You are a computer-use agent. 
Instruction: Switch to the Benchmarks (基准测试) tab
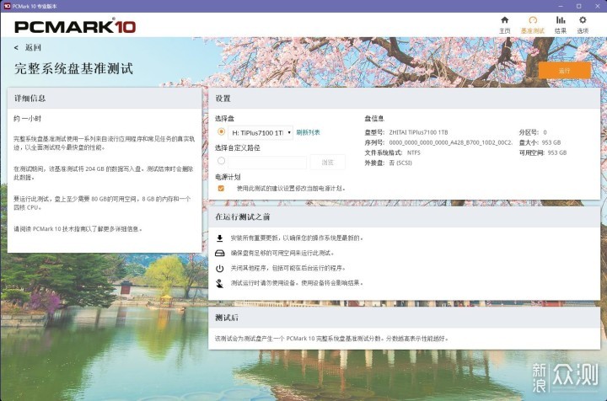tap(533, 24)
